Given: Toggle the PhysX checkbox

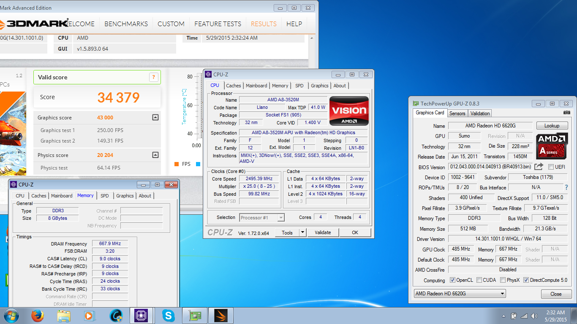Looking at the screenshot, I should pos(503,280).
